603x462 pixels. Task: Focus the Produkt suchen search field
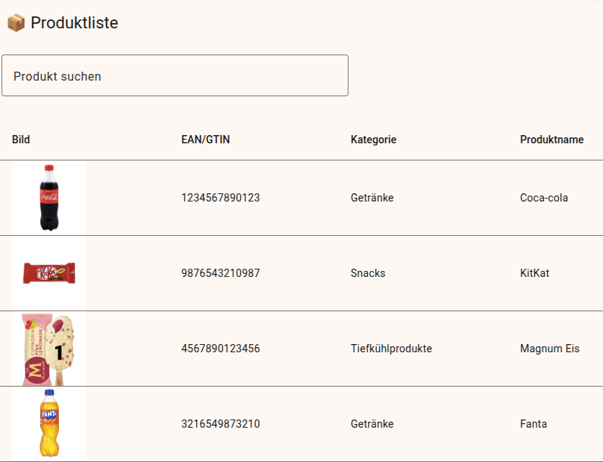175,75
